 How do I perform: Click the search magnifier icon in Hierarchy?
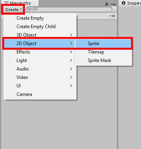(30, 9)
